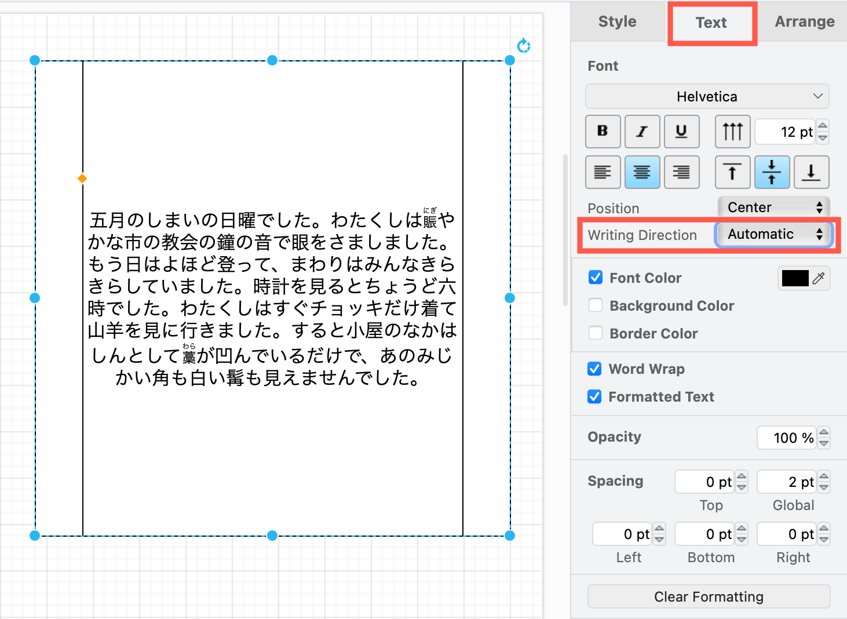The width and height of the screenshot is (847, 619).
Task: Disable the Word Wrap checkbox
Action: [594, 369]
